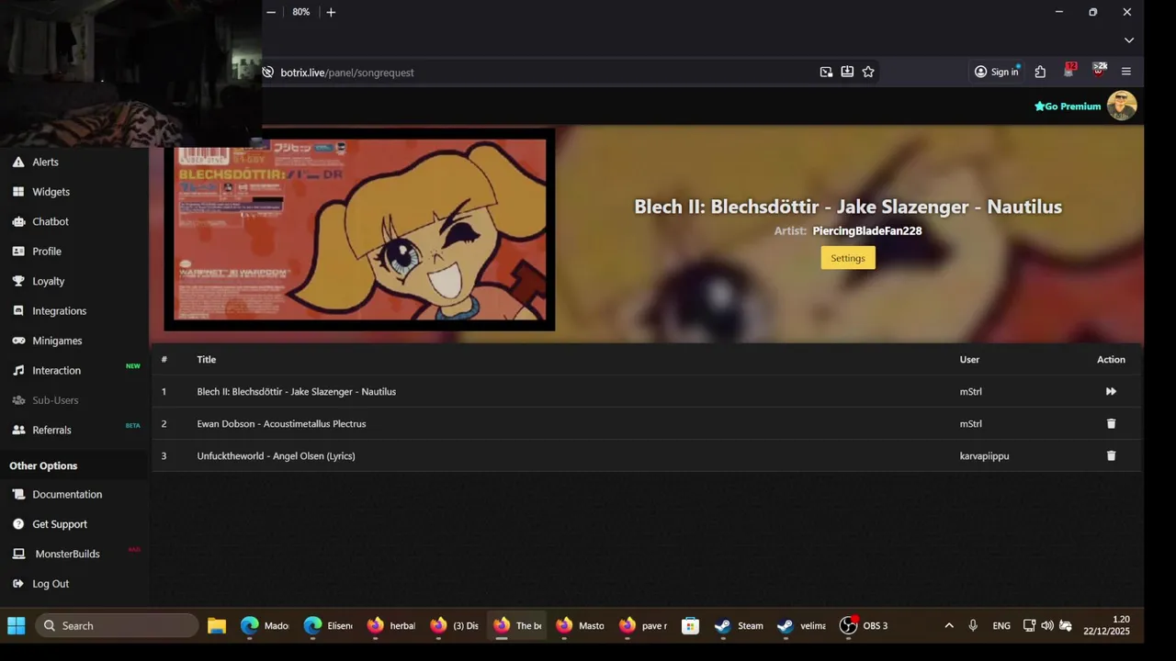The height and width of the screenshot is (661, 1176).
Task: Click the Unfucktheworld - Angel Olsen title
Action: click(276, 456)
